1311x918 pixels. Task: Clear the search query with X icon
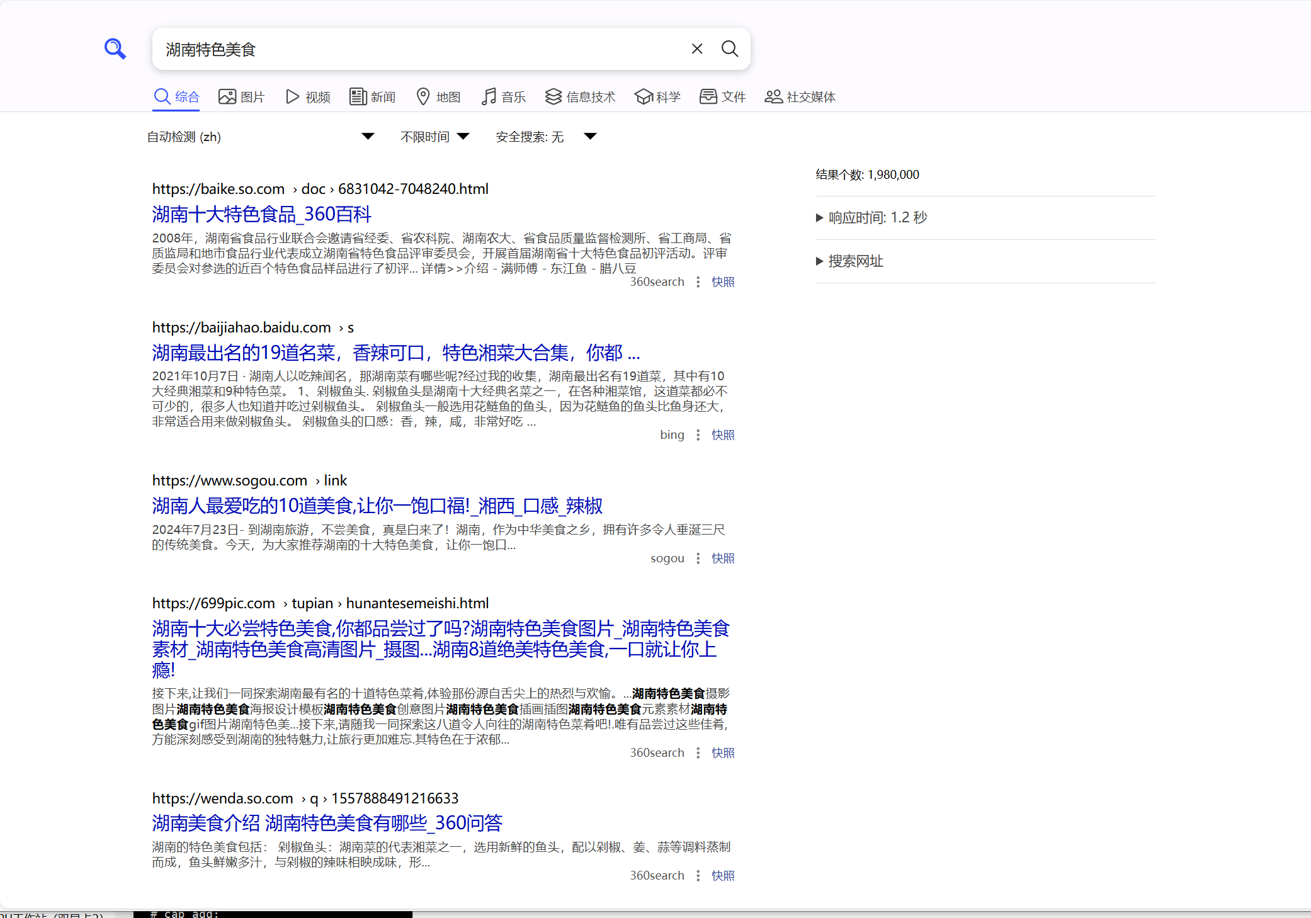click(x=697, y=48)
